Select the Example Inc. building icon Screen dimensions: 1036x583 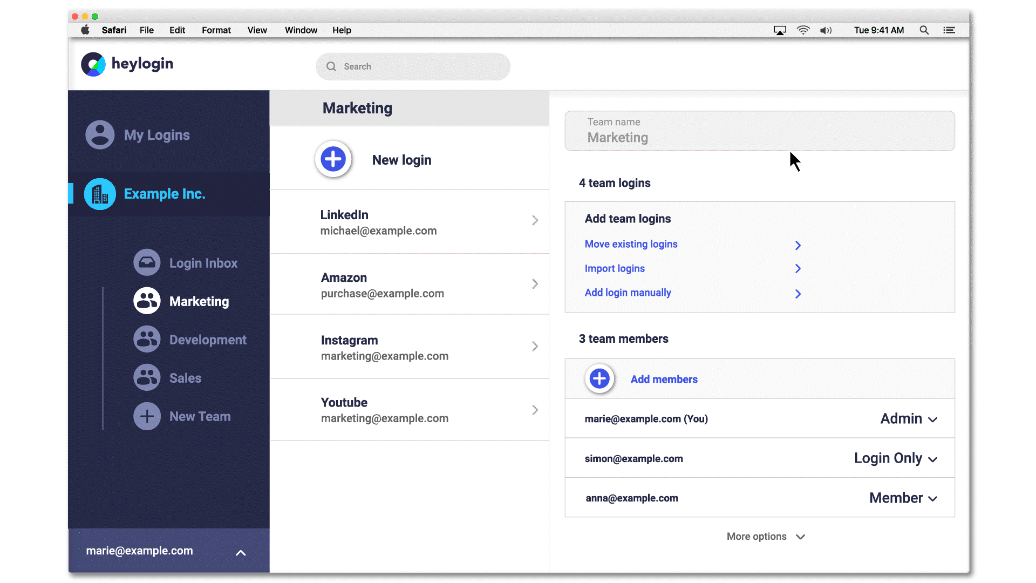[100, 194]
